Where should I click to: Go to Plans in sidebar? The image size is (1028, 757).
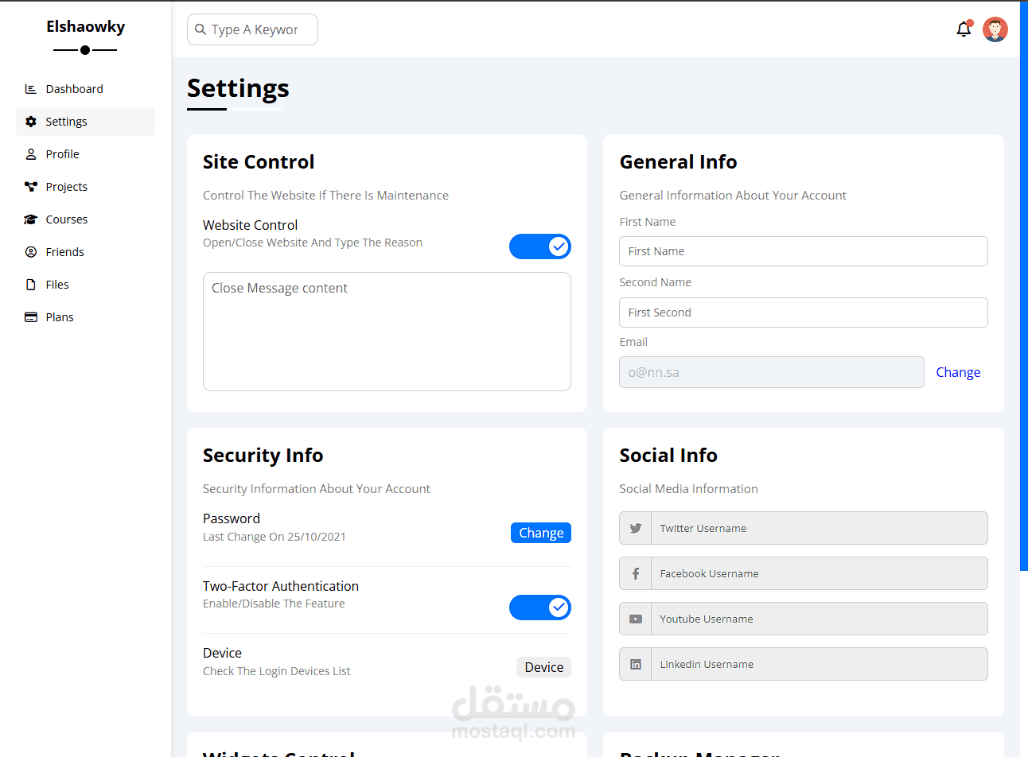click(x=85, y=317)
